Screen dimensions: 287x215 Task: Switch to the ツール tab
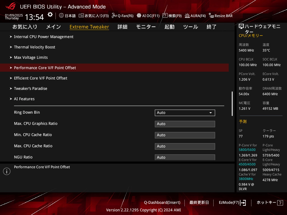(191, 27)
